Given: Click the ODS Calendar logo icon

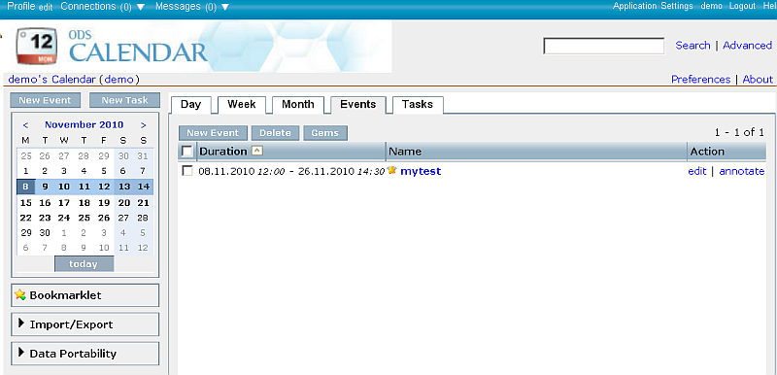Looking at the screenshot, I should [x=37, y=46].
